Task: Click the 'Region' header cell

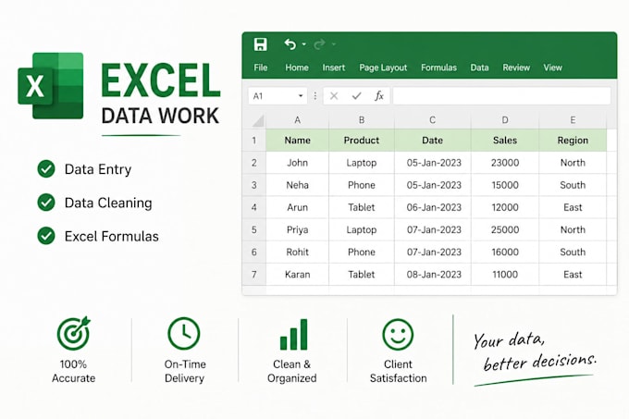Action: (x=573, y=141)
